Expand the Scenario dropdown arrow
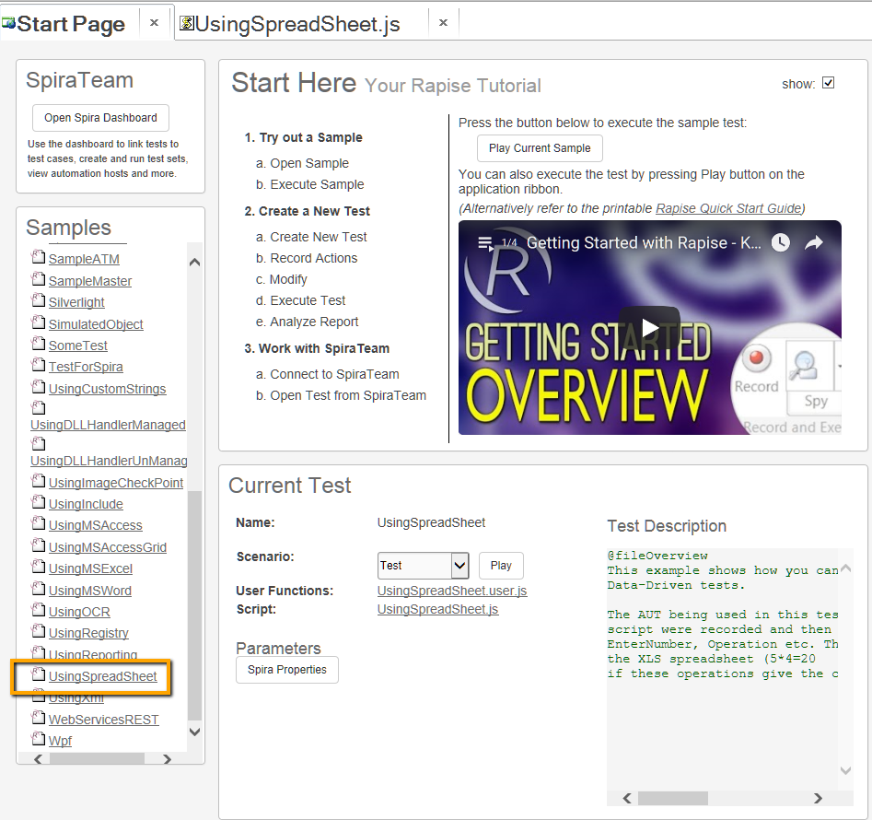Image resolution: width=872 pixels, height=820 pixels. 459,566
